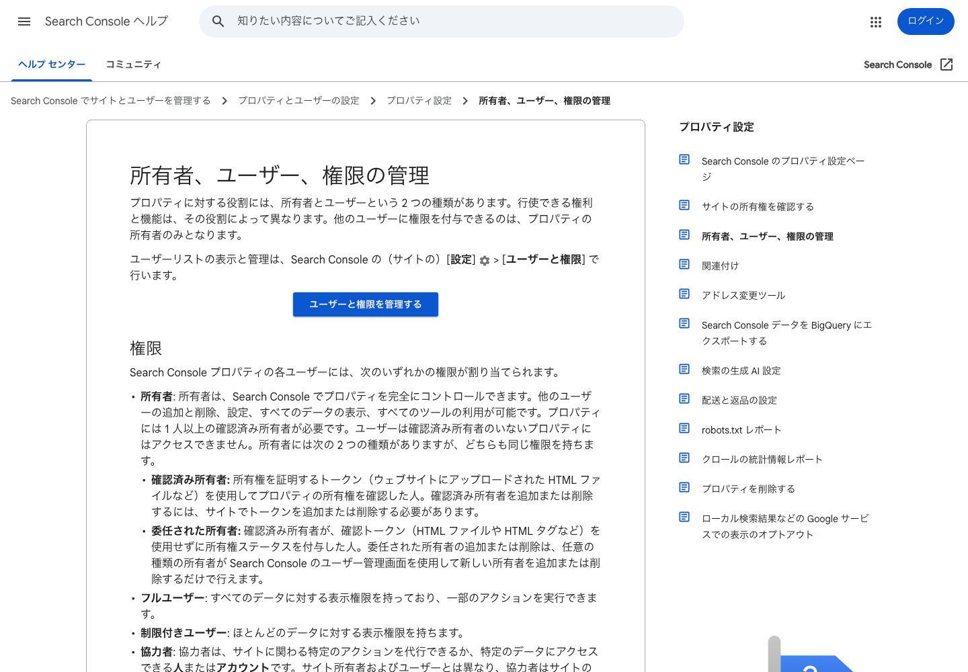Open sidebar link Search Console のプロパティ設定ページ

tap(783, 169)
